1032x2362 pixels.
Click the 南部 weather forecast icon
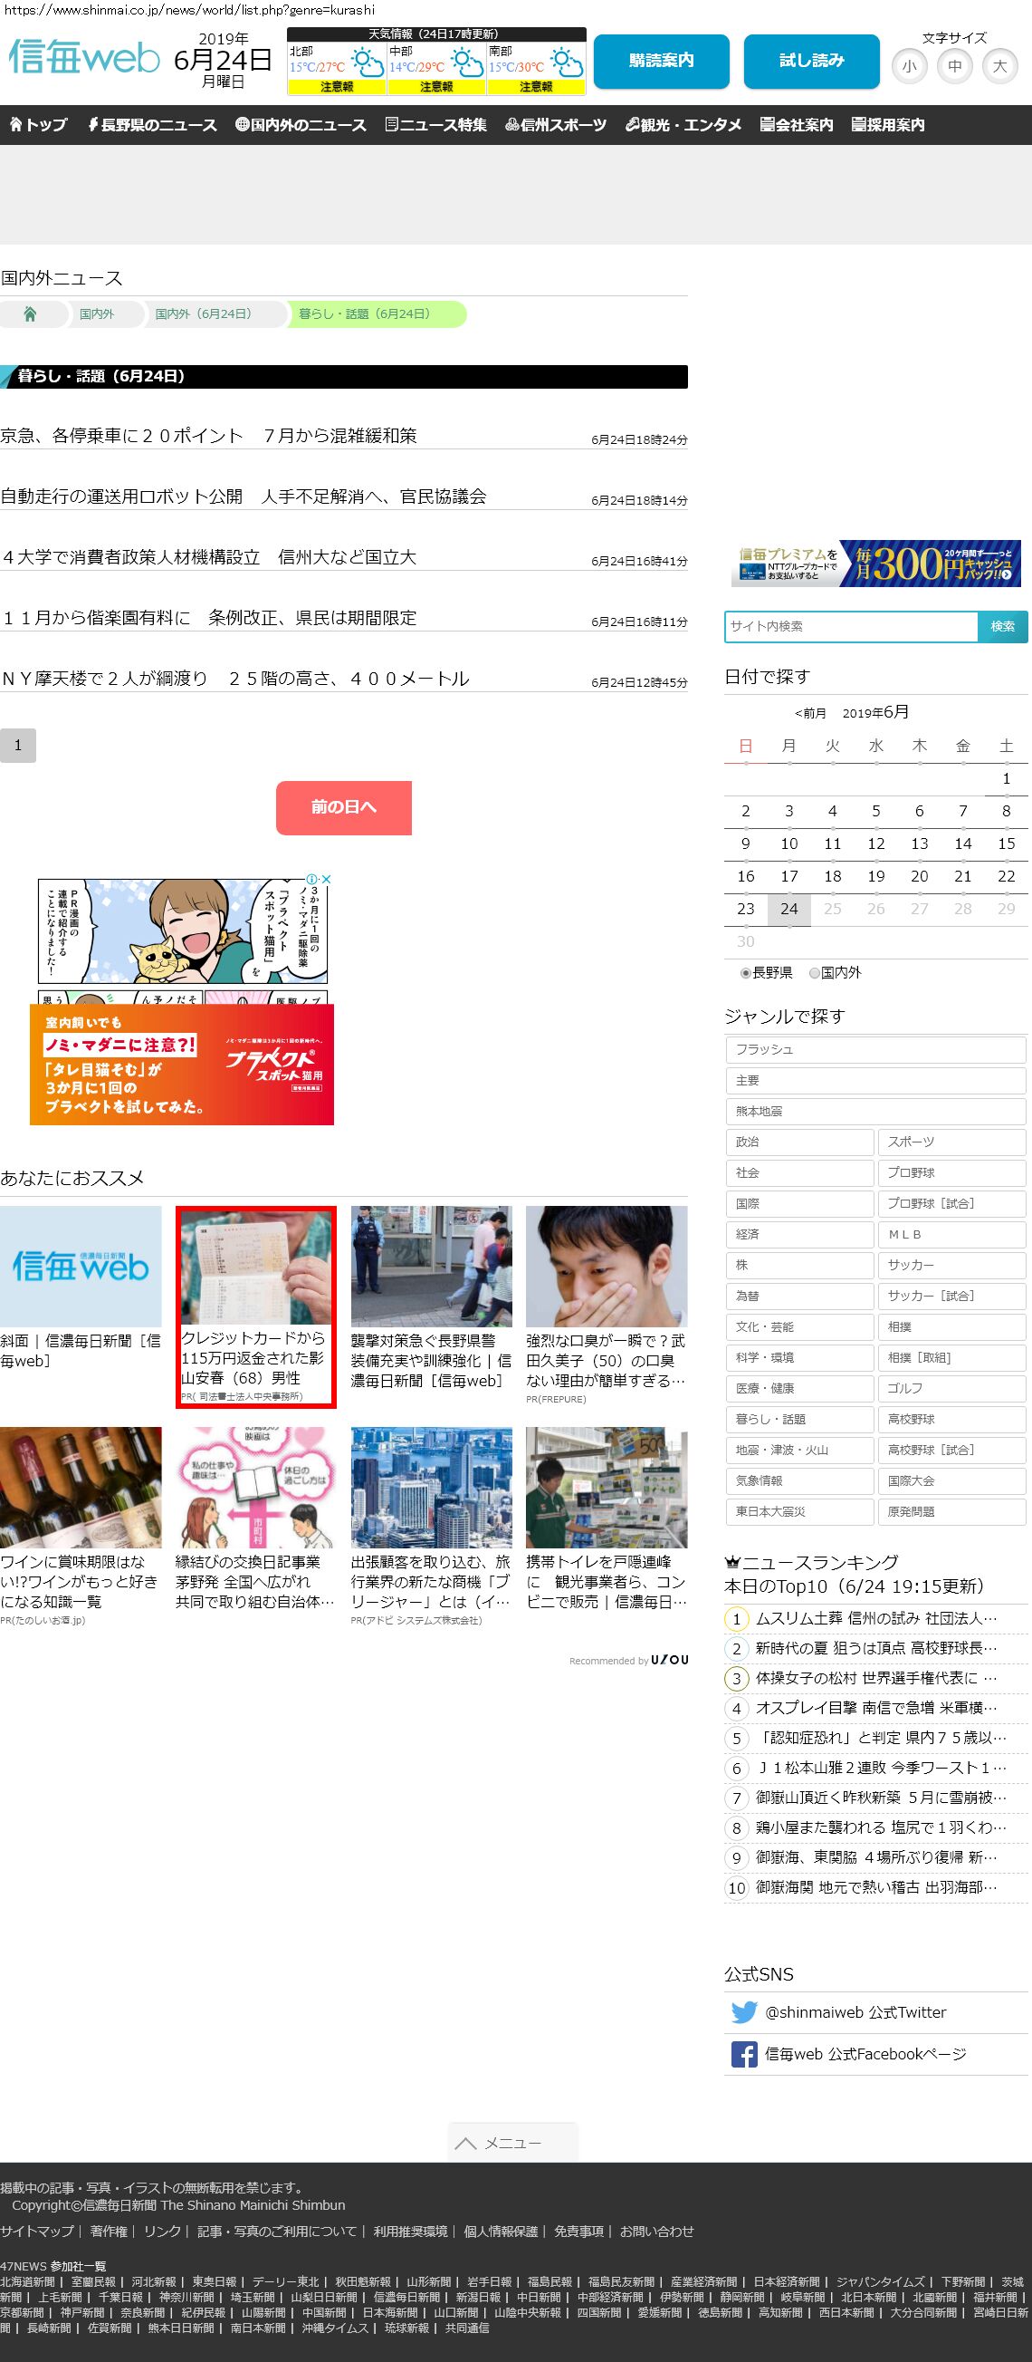click(x=567, y=63)
